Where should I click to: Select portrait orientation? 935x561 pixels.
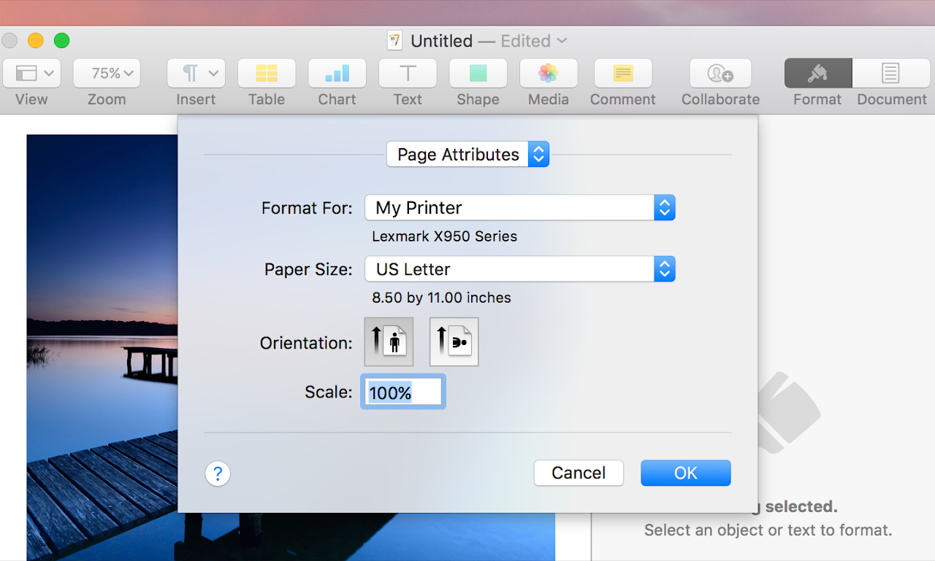389,341
